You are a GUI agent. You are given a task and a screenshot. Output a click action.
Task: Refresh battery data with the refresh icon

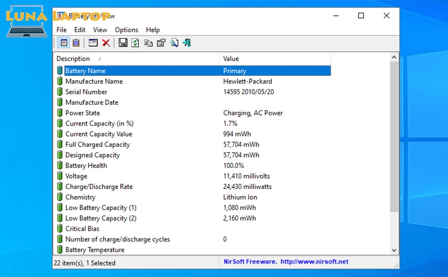pos(135,42)
